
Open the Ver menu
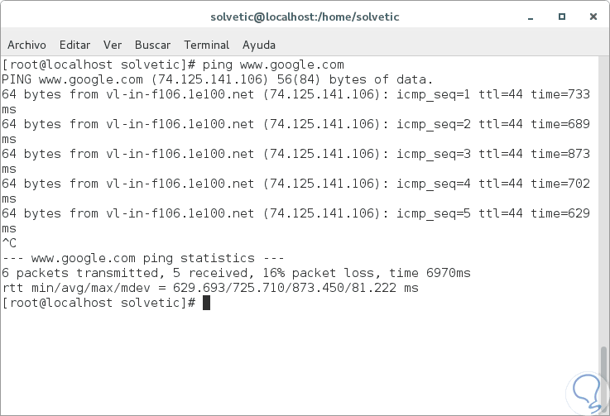click(113, 45)
